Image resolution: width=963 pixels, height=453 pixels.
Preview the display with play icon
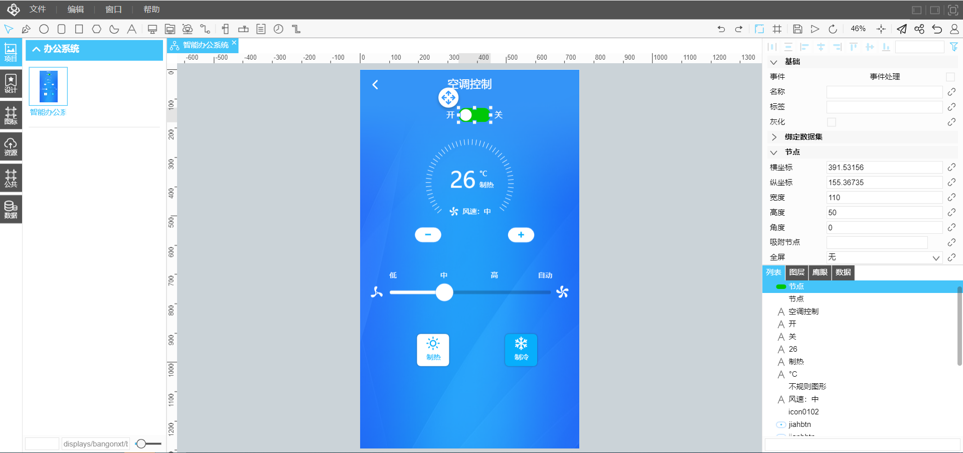[815, 29]
